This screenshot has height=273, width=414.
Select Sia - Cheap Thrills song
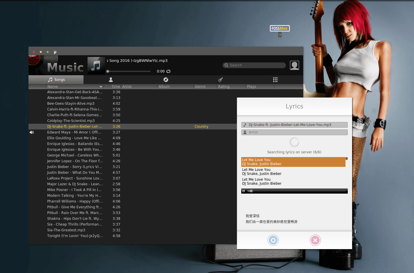(x=75, y=224)
